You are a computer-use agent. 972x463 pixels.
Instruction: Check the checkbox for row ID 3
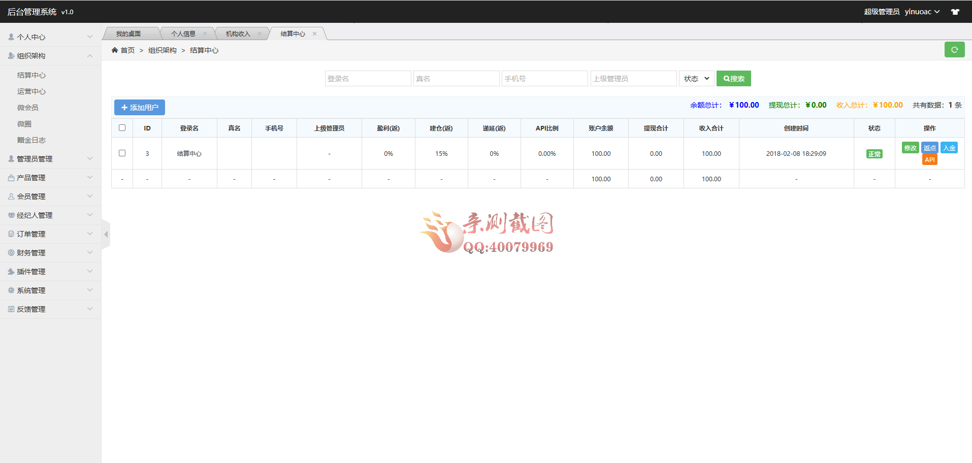coord(122,153)
